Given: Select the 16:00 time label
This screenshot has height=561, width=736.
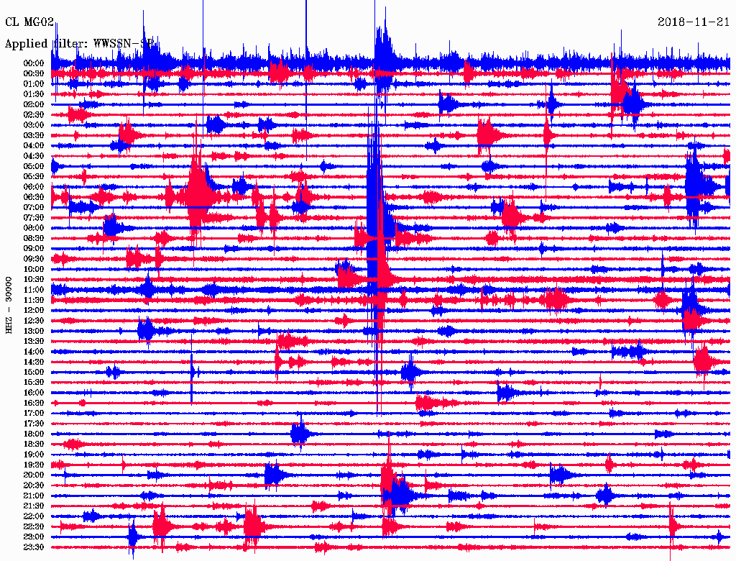Looking at the screenshot, I should tap(34, 393).
